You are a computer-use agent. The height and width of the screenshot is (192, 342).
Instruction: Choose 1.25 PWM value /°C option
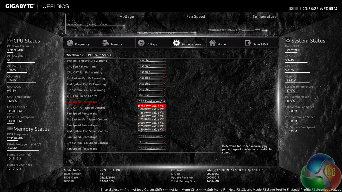pos(152,113)
